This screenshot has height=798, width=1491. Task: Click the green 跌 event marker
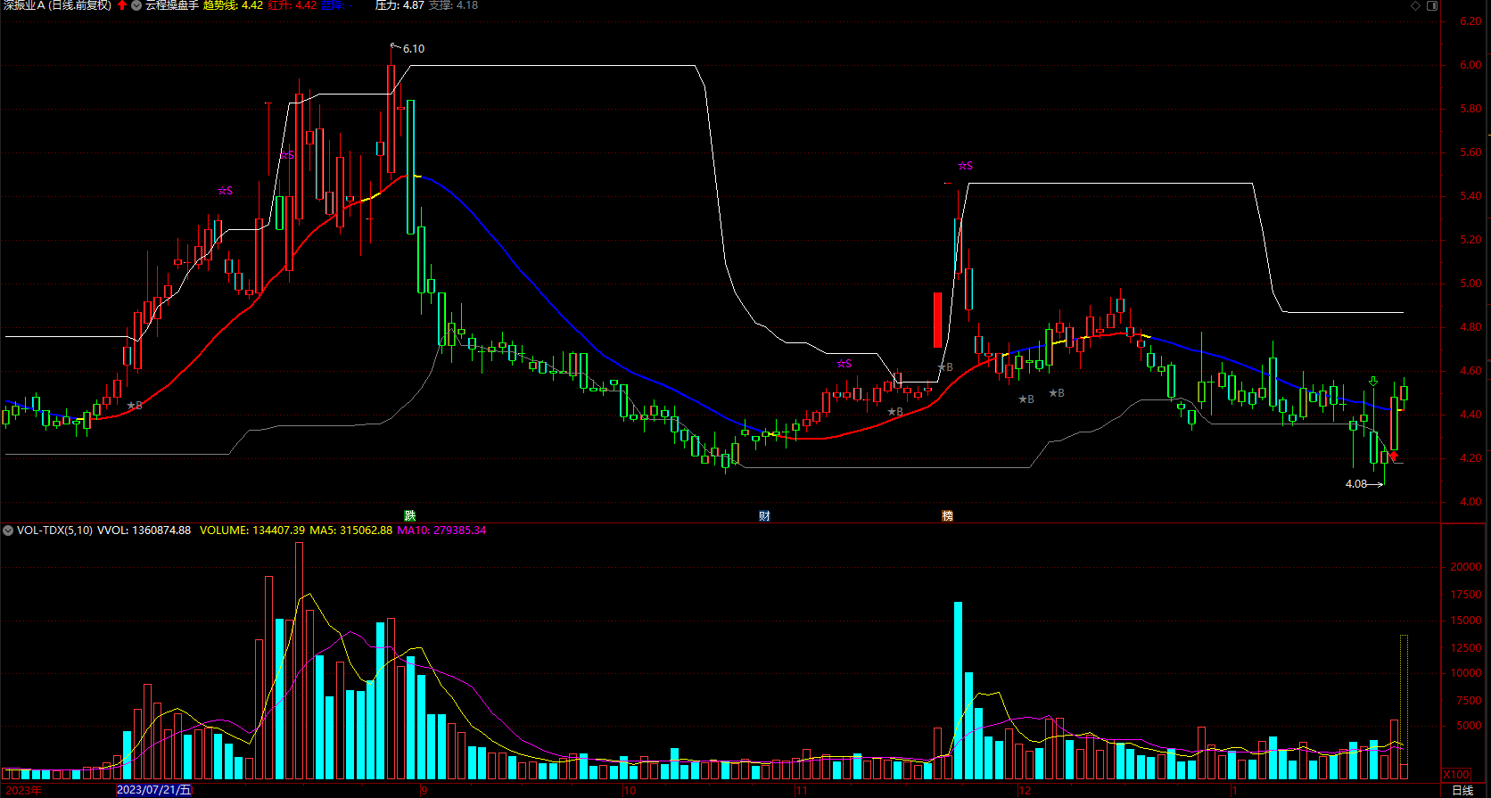point(410,515)
